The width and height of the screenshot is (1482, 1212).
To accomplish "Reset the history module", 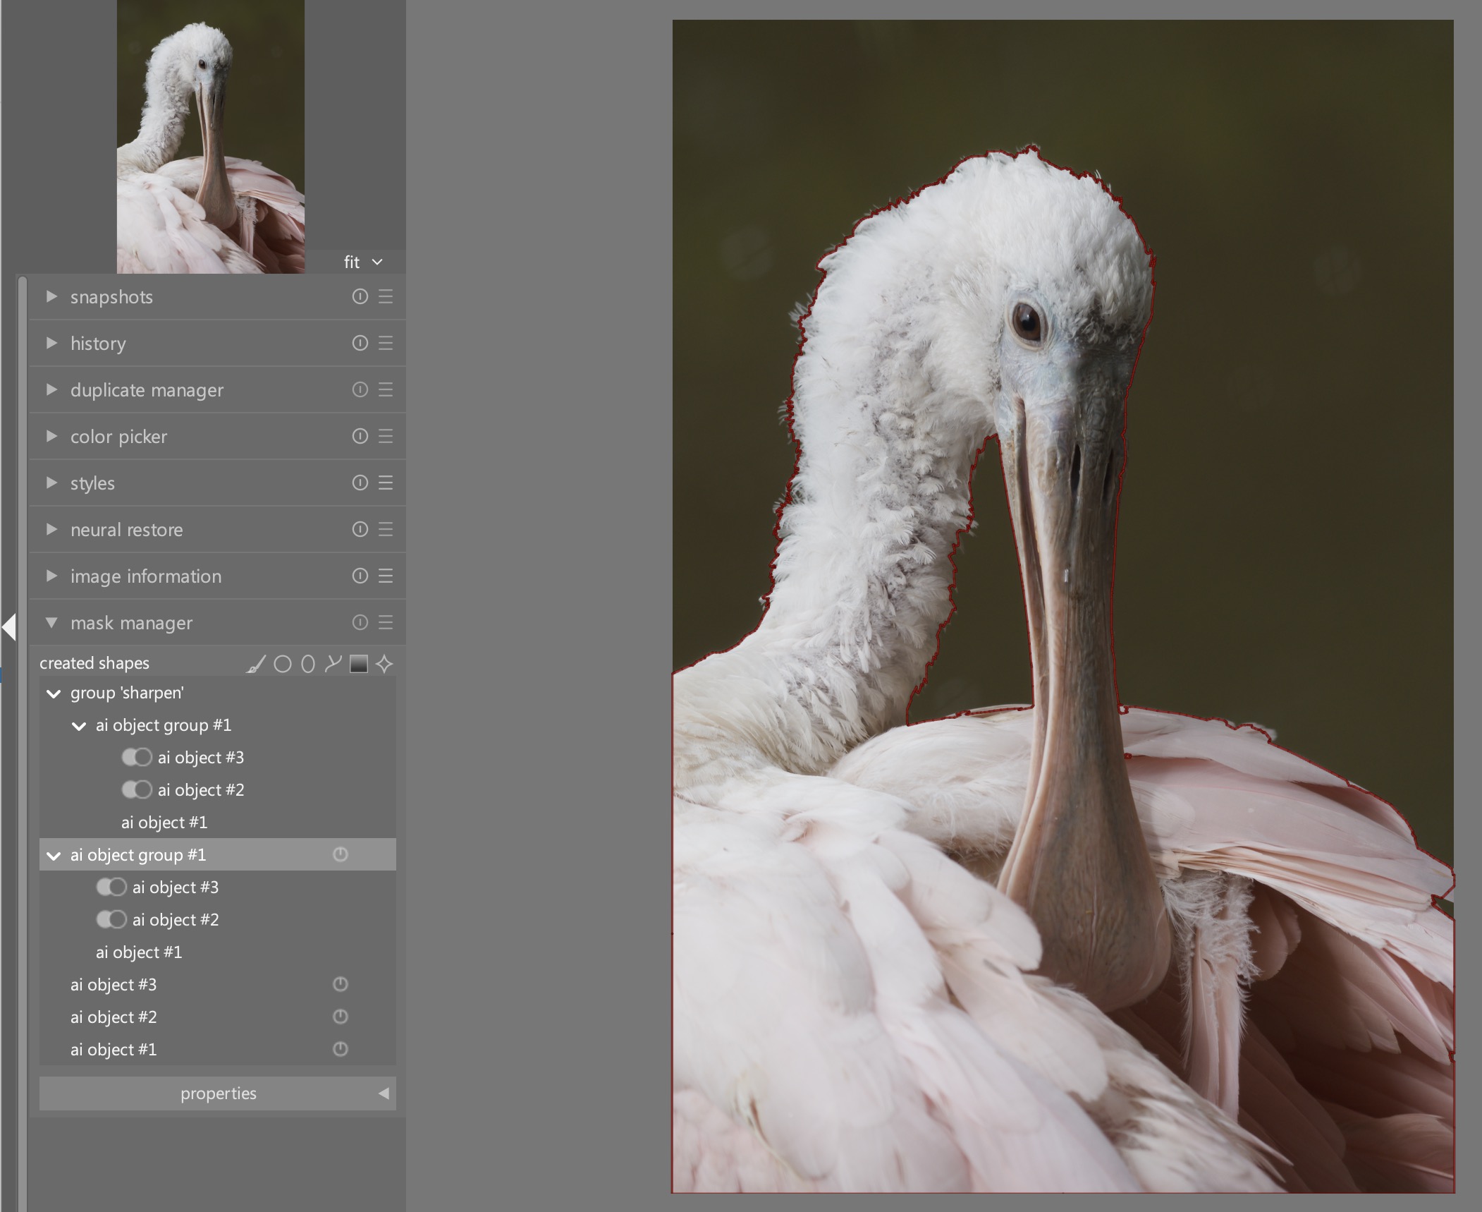I will [360, 343].
